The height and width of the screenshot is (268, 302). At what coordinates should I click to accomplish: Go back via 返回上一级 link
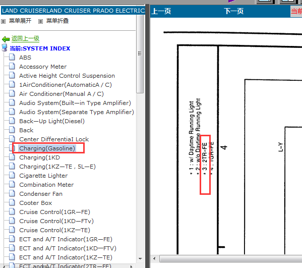pyautogui.click(x=25, y=38)
